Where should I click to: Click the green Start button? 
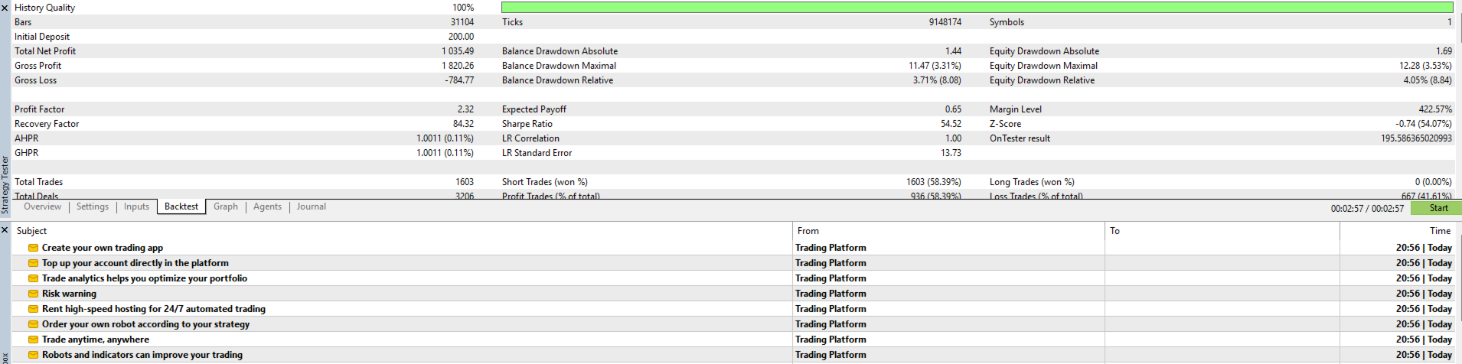[x=1435, y=208]
